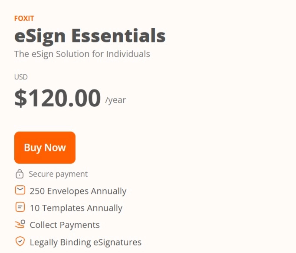Click the '250 Envelopes' feature text
This screenshot has height=253, width=296.
coord(59,191)
